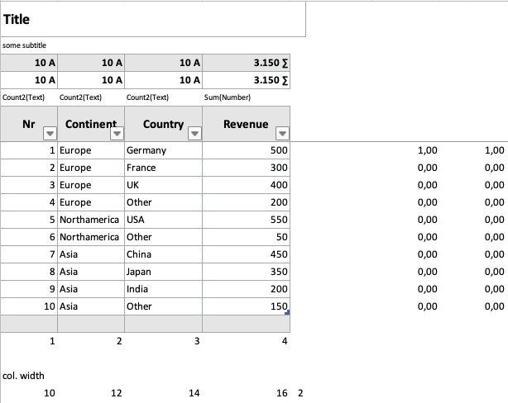The height and width of the screenshot is (403, 508).
Task: Open the Revenue column filter dropdown
Action: pos(282,134)
